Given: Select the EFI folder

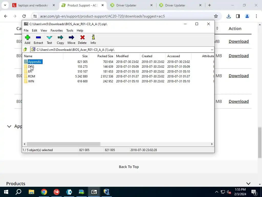Looking at the screenshot, I should pyautogui.click(x=30, y=72).
